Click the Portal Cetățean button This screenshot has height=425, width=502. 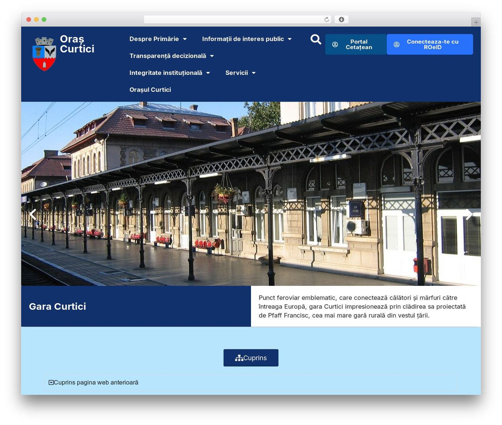point(356,44)
